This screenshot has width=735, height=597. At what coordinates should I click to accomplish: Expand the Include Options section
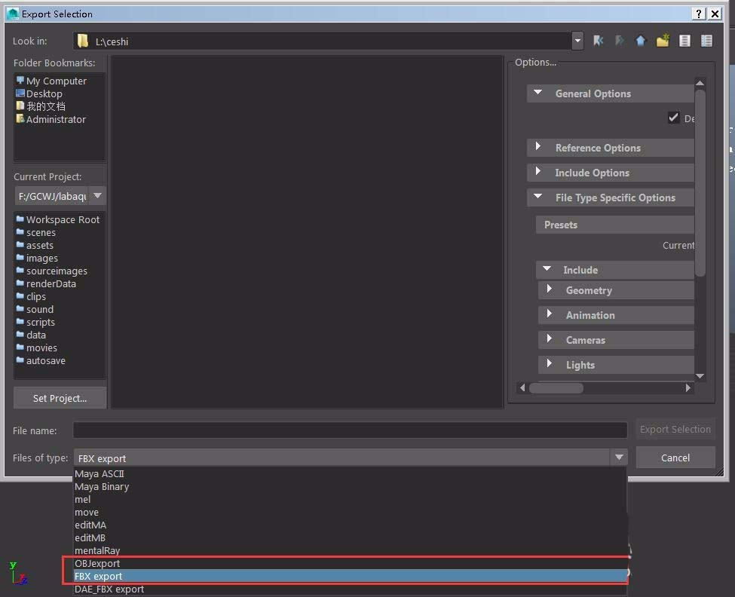pyautogui.click(x=611, y=173)
